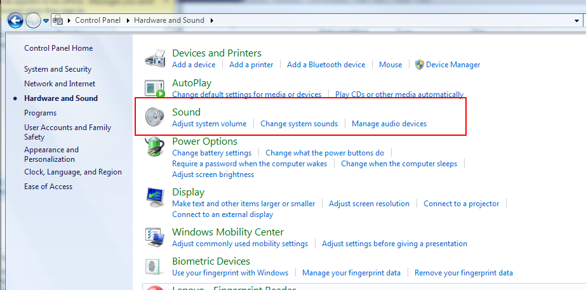Click Manage audio devices
Viewport: 586px width, 290px height.
(x=389, y=124)
